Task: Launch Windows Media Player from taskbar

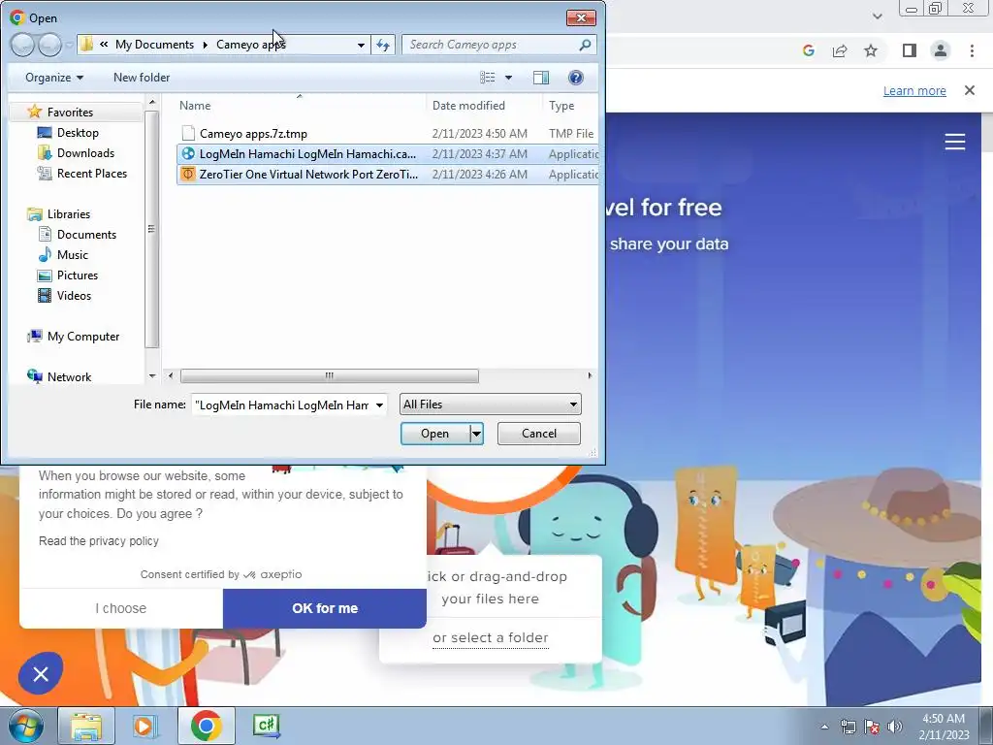Action: coord(145,726)
